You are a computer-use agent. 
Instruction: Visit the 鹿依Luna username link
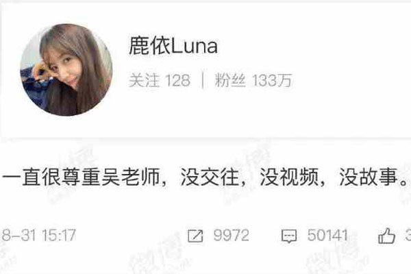[x=173, y=46]
